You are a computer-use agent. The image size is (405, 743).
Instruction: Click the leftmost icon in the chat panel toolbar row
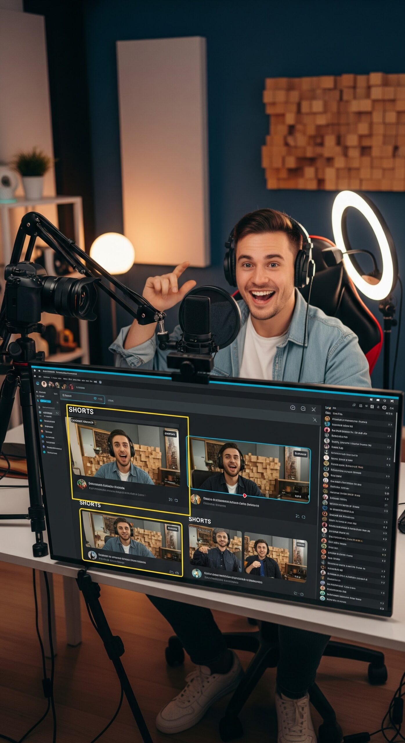point(354,405)
